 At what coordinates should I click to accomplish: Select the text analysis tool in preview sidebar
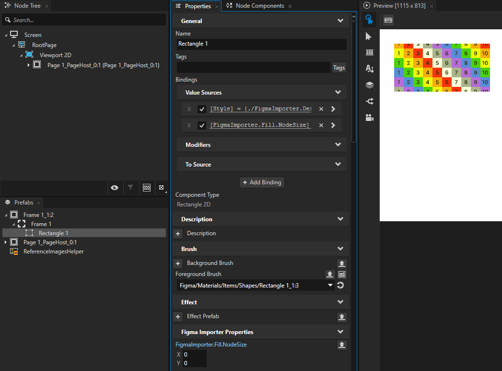tap(369, 68)
